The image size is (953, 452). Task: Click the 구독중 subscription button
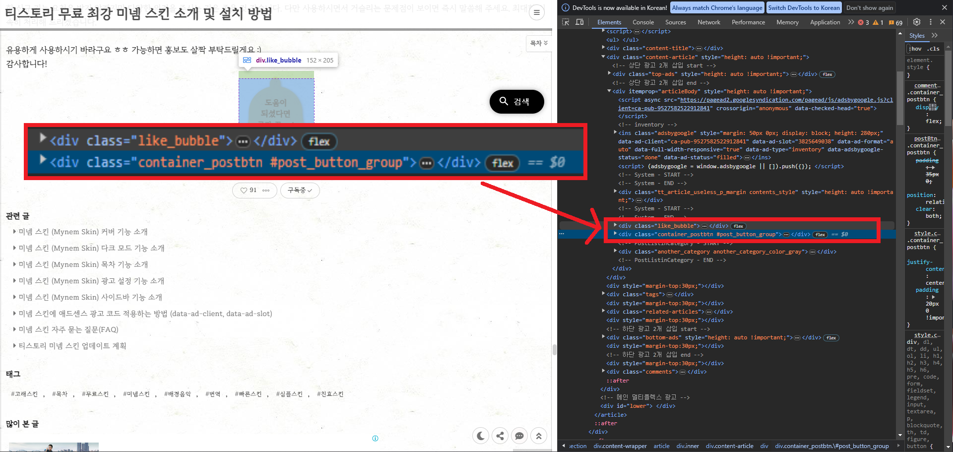pos(300,190)
